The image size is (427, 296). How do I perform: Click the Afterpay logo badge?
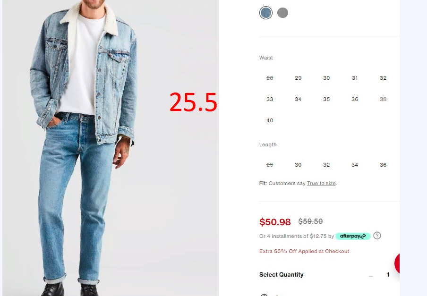(x=353, y=236)
